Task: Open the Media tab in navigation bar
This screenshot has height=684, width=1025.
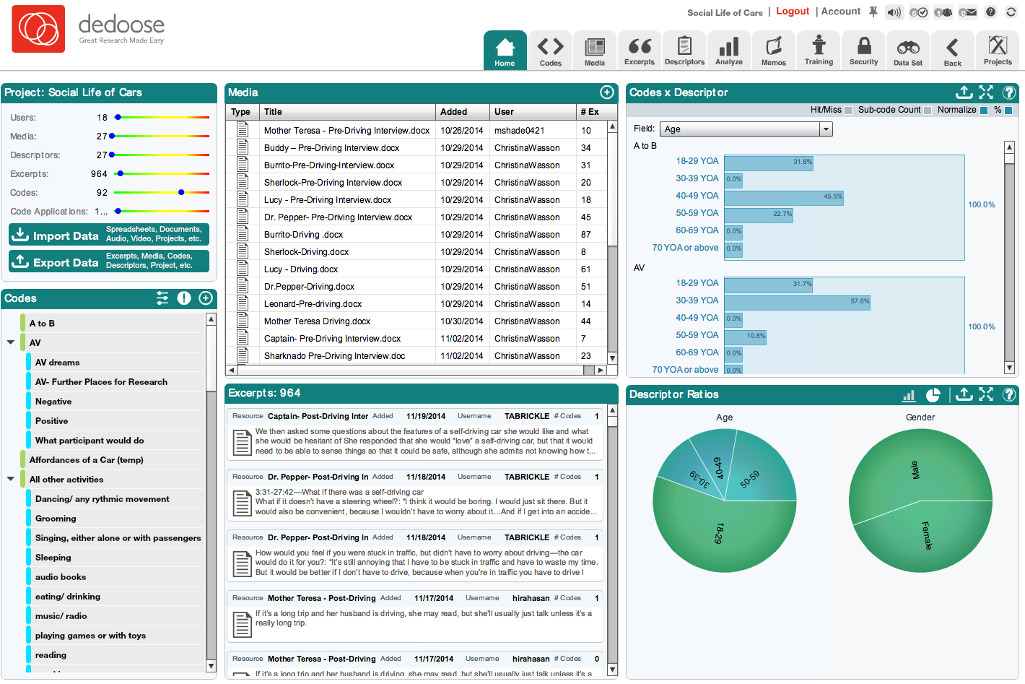Action: click(595, 51)
